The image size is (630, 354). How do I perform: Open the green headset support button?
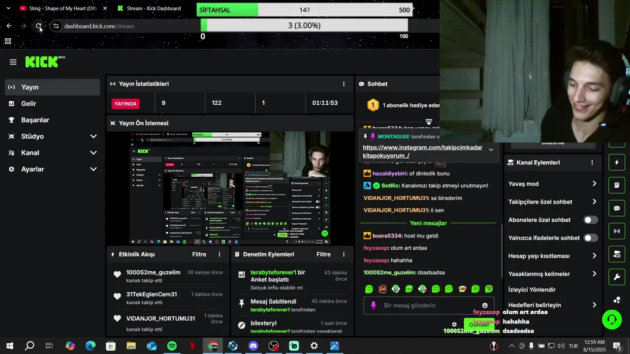tap(612, 320)
